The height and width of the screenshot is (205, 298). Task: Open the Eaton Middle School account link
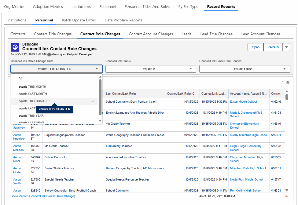244,101
